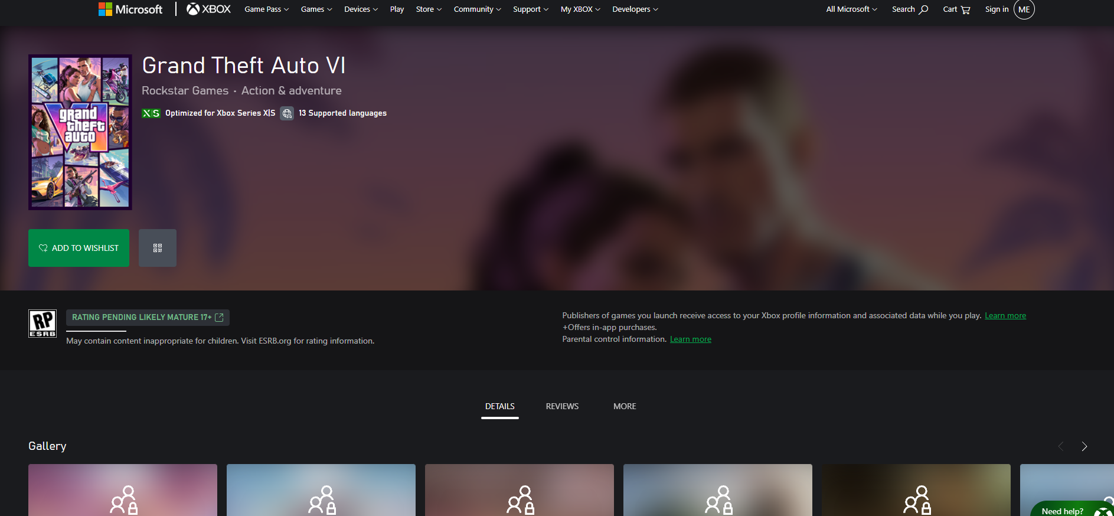
Task: Click the Grand Theft Auto VI title
Action: pos(244,66)
